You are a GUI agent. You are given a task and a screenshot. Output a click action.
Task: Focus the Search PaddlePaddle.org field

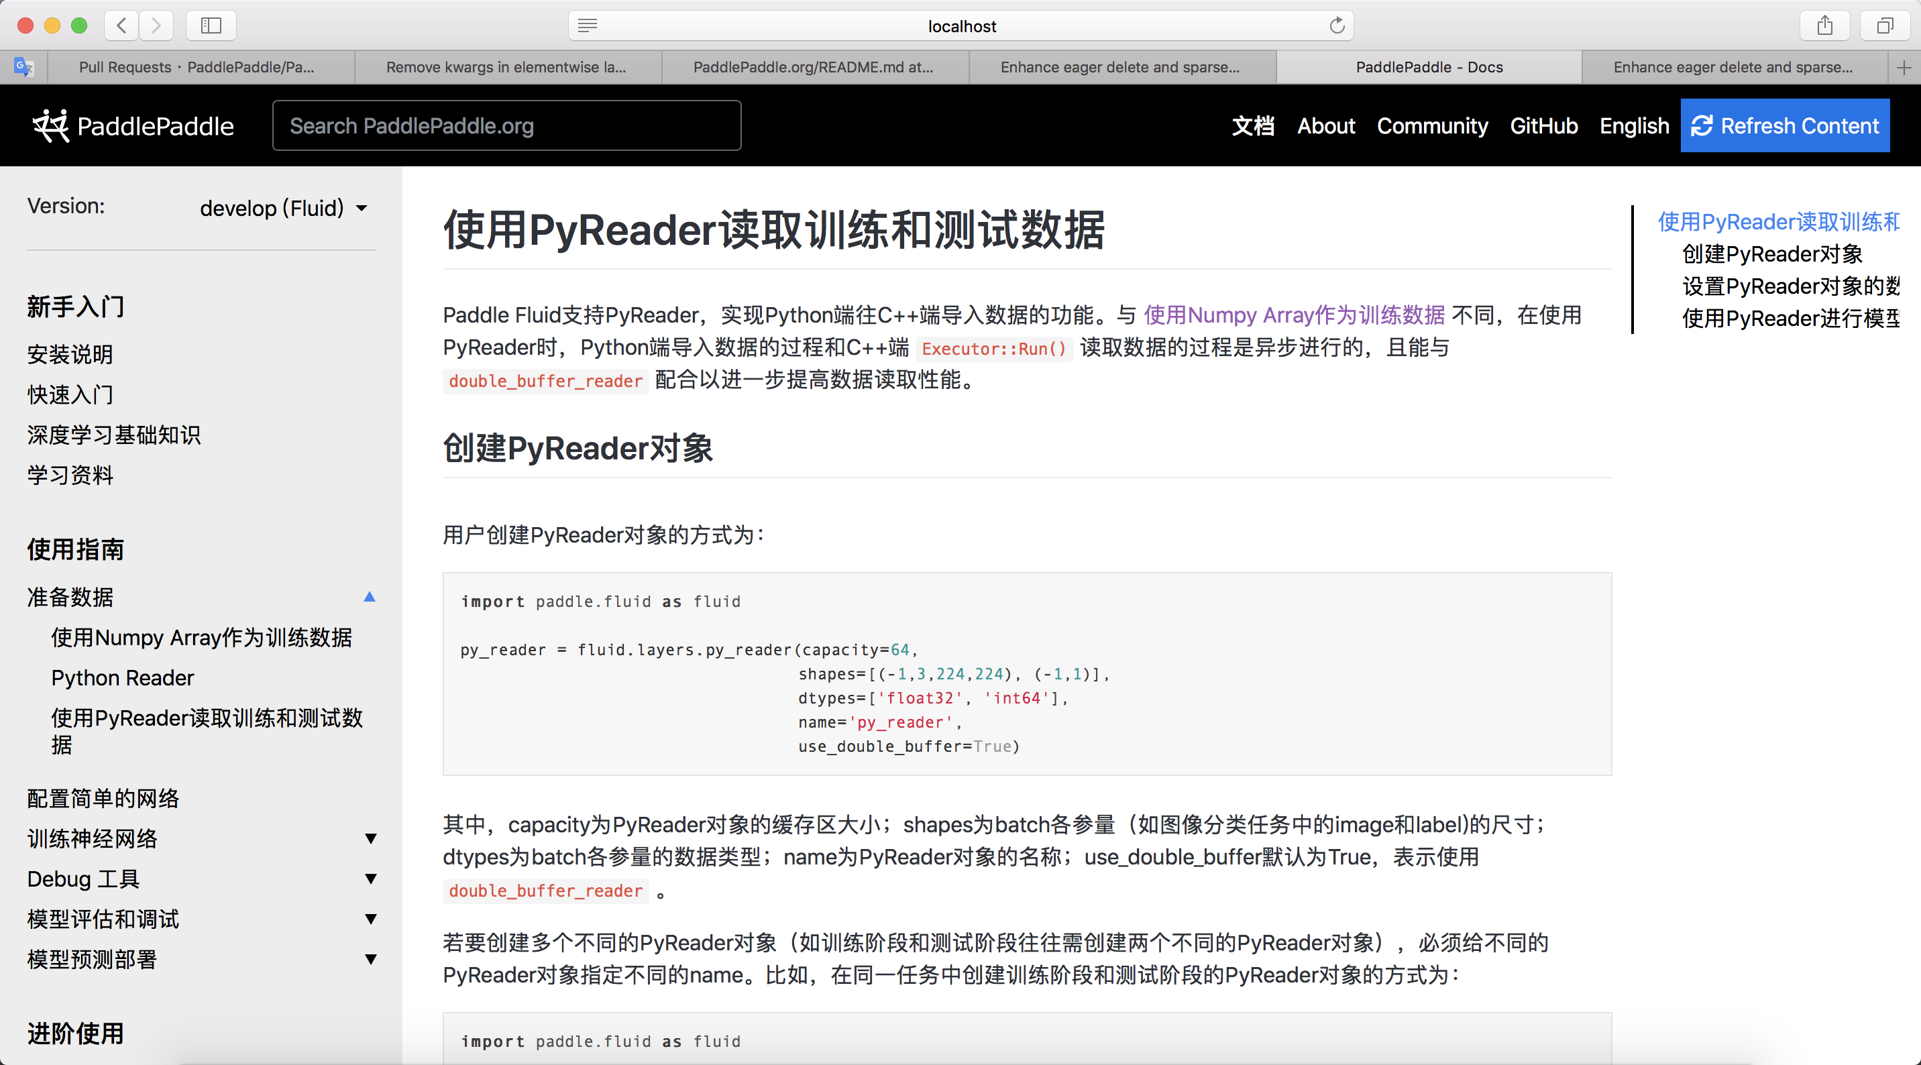(507, 126)
